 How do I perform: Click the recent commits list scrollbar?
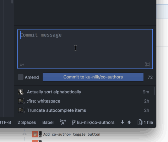(x=155, y=91)
